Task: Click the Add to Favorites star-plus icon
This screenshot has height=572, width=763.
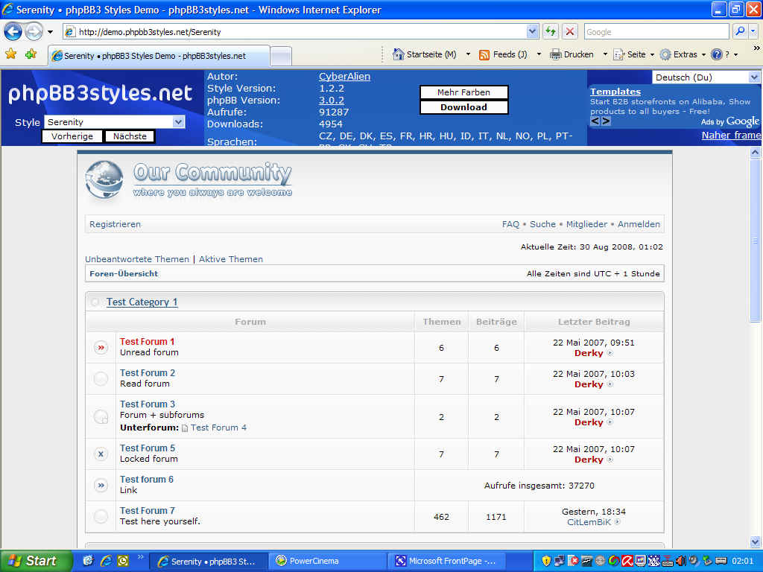Action: point(31,54)
